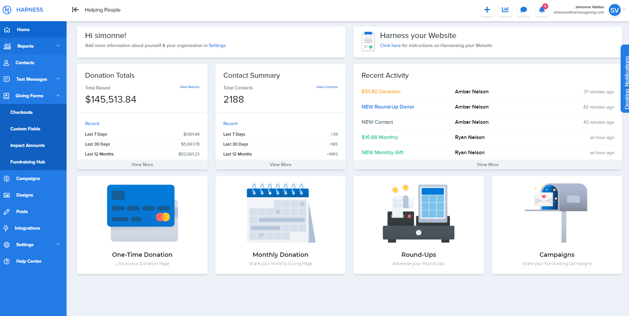Open the new item plus icon in header

point(487,10)
